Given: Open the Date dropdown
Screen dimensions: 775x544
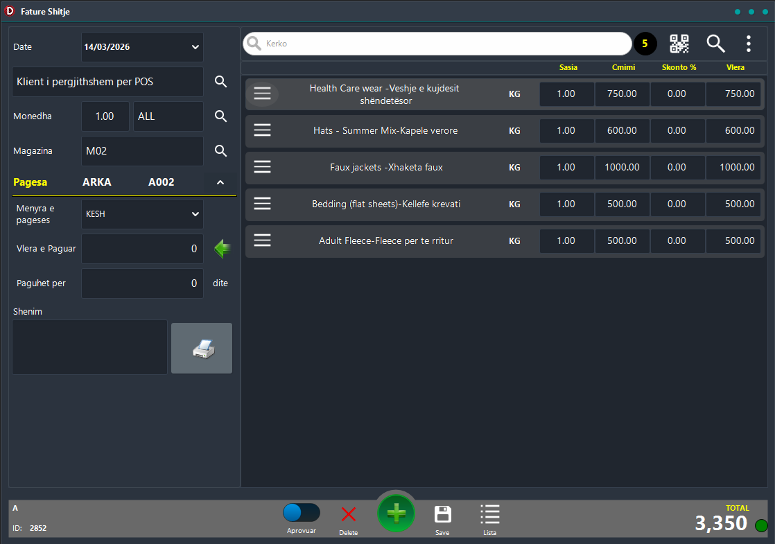Looking at the screenshot, I should tap(194, 47).
